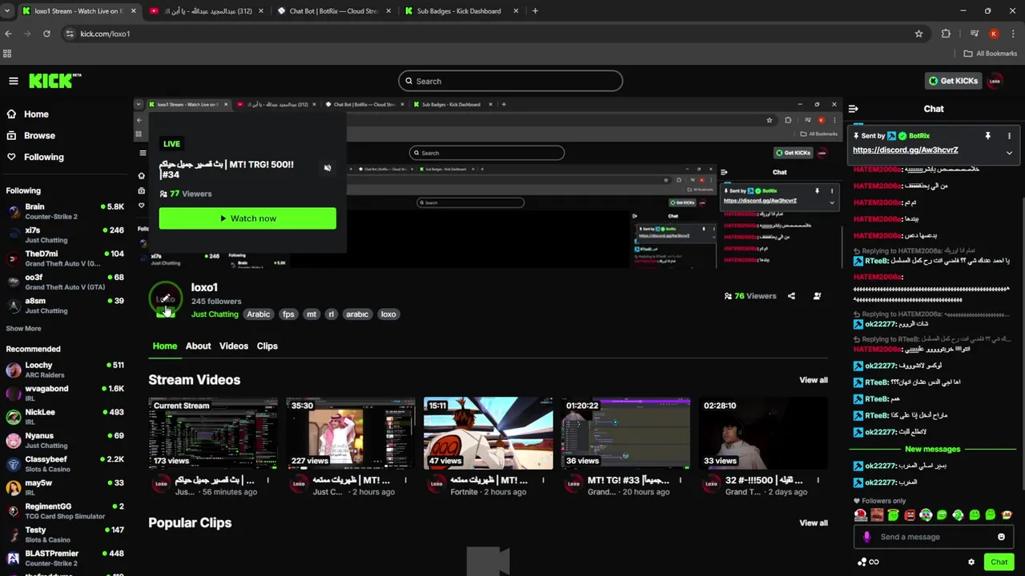Switch to the Home channel tab
This screenshot has width=1025, height=576.
coord(165,346)
